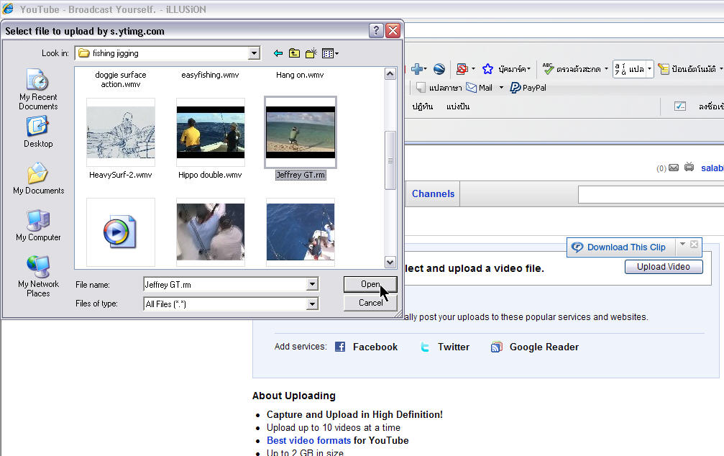Viewport: 724px width, 456px height.
Task: Click the dialog Help question mark button
Action: click(x=376, y=30)
